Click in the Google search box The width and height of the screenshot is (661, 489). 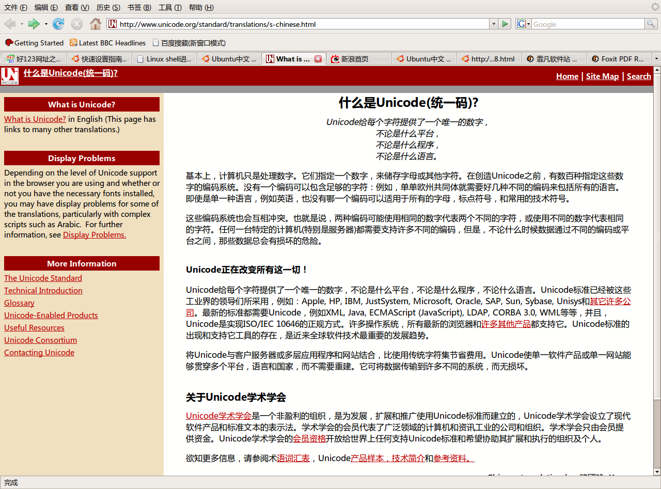pos(588,24)
